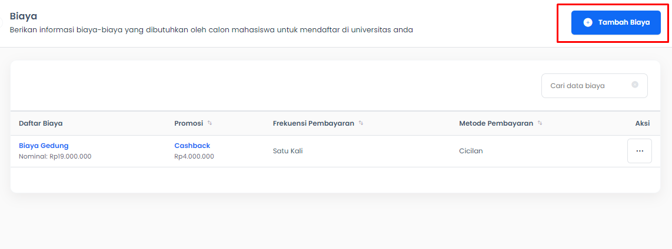Click the Frekuensi Pembayaran header label

point(313,123)
